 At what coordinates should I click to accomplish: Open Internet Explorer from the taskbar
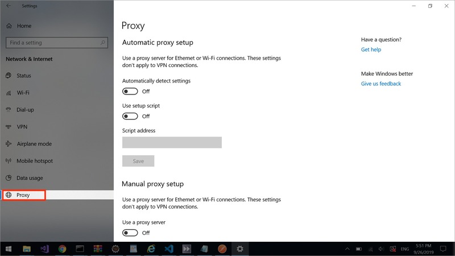151,249
